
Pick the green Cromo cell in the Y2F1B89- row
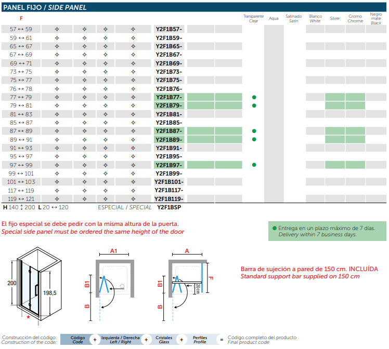(x=356, y=139)
